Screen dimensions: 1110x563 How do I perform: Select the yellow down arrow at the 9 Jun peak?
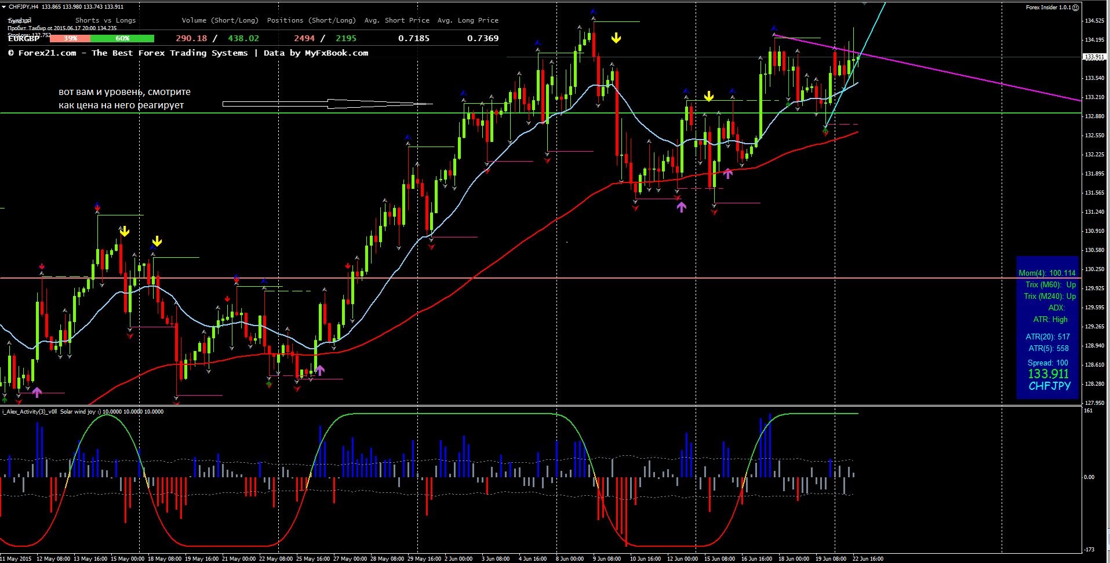(x=616, y=38)
